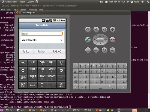This screenshot has height=112, width=150.
Task: Open the emulator MENU button
Action: [96, 50]
